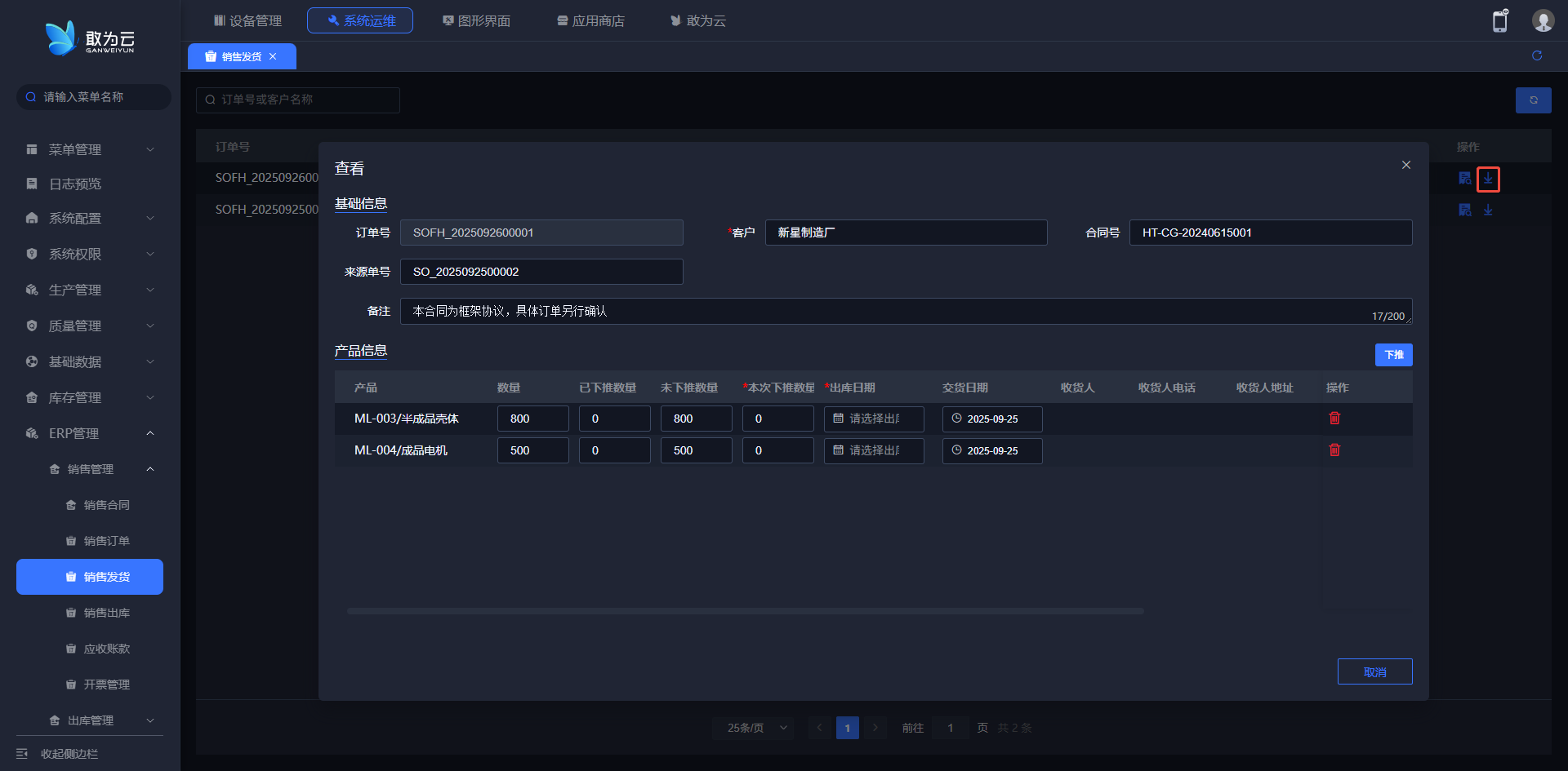Click push-down icon for first order row
Image resolution: width=1568 pixels, height=771 pixels.
pos(1488,179)
